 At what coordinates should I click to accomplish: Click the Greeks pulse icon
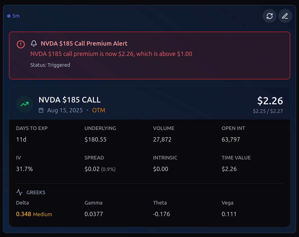(19, 192)
